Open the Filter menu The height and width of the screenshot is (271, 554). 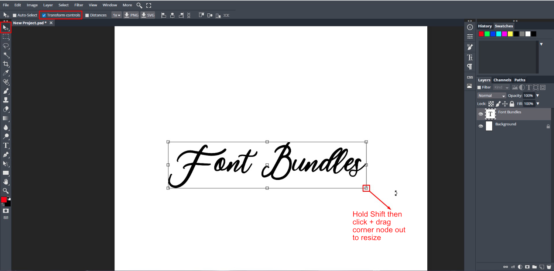point(79,5)
